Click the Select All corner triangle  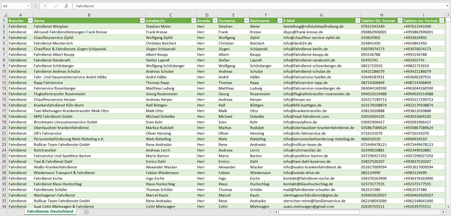[5, 15]
